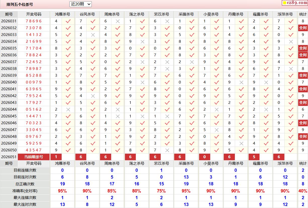Click the 85% accuracy under 周南杀号
The image size is (308, 208).
tap(112, 191)
